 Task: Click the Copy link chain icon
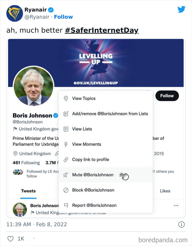point(66,159)
